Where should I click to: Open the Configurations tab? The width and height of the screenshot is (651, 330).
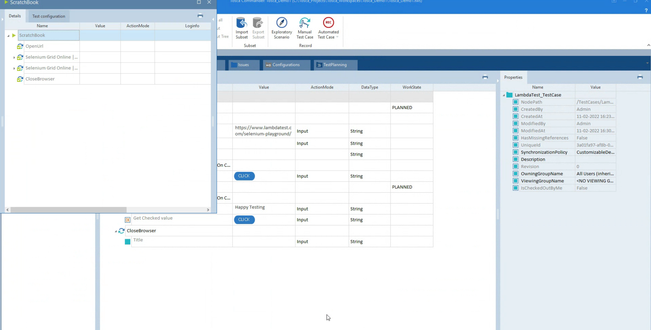tap(286, 65)
